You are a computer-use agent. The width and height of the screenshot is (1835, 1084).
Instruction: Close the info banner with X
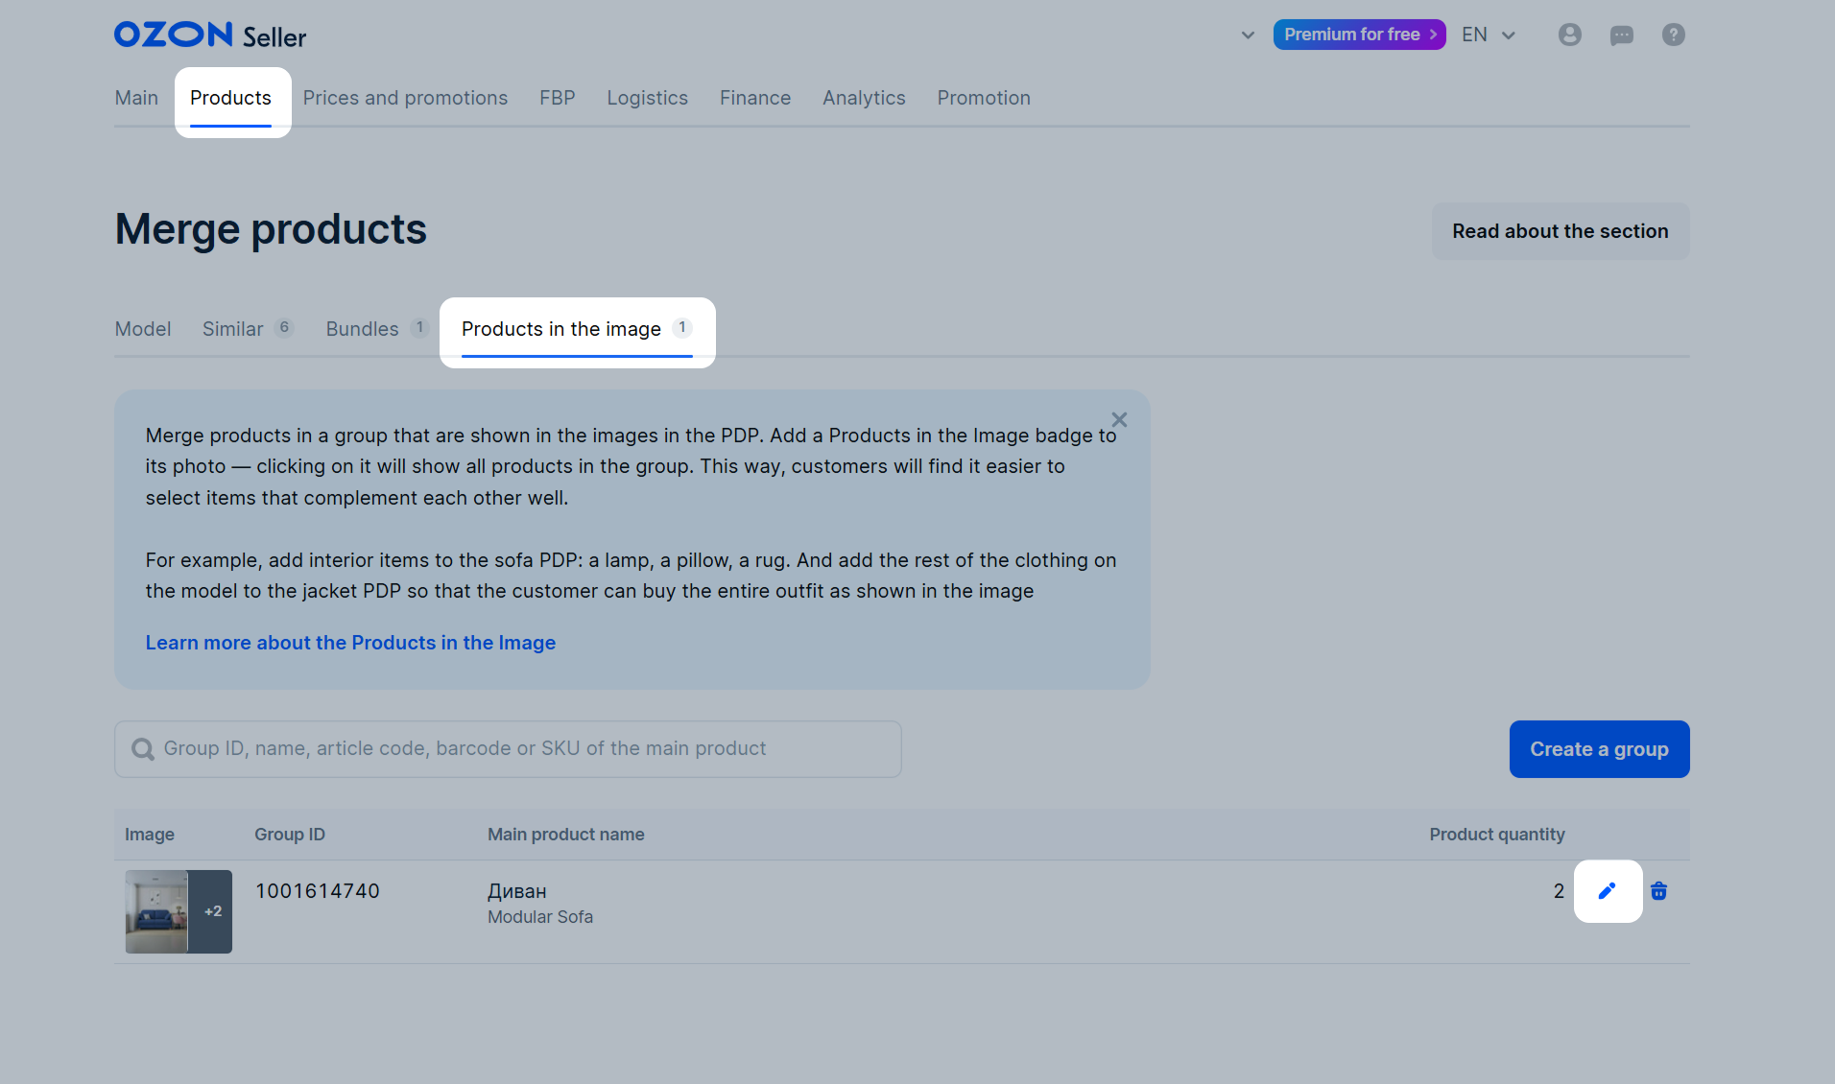pyautogui.click(x=1119, y=419)
